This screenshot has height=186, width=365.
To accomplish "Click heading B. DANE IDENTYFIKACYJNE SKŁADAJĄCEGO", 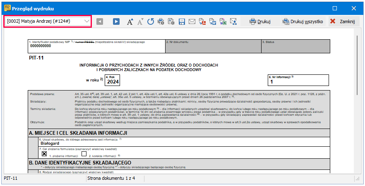I will [x=80, y=162].
